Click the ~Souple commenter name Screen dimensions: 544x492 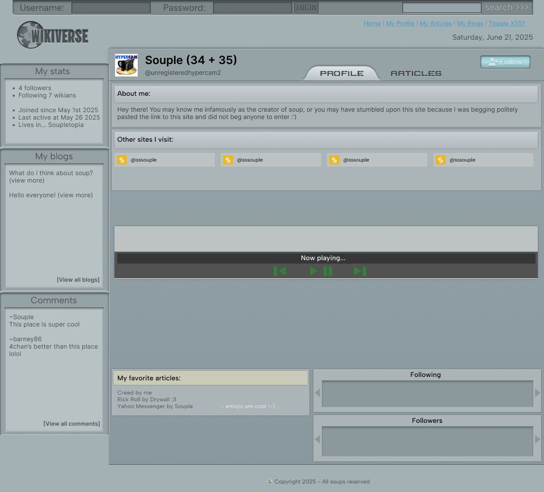point(22,317)
